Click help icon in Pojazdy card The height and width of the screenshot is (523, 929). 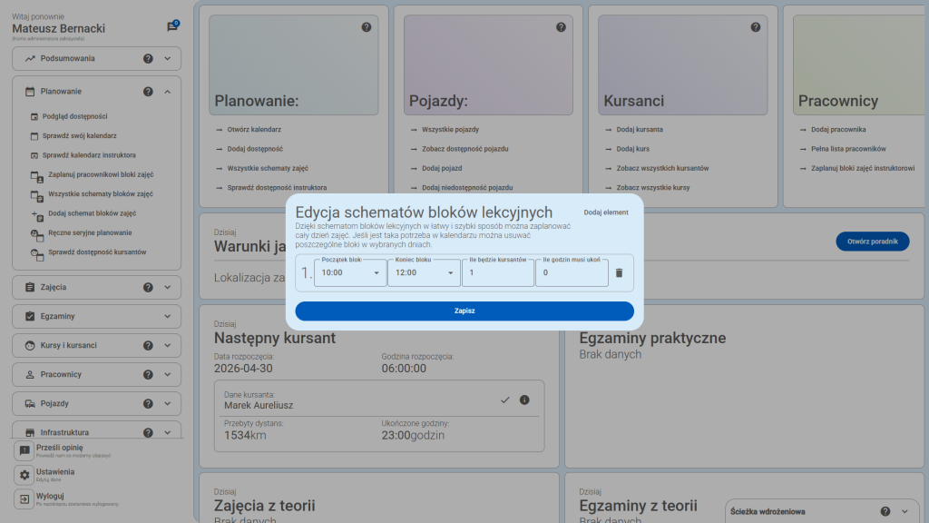click(x=561, y=27)
